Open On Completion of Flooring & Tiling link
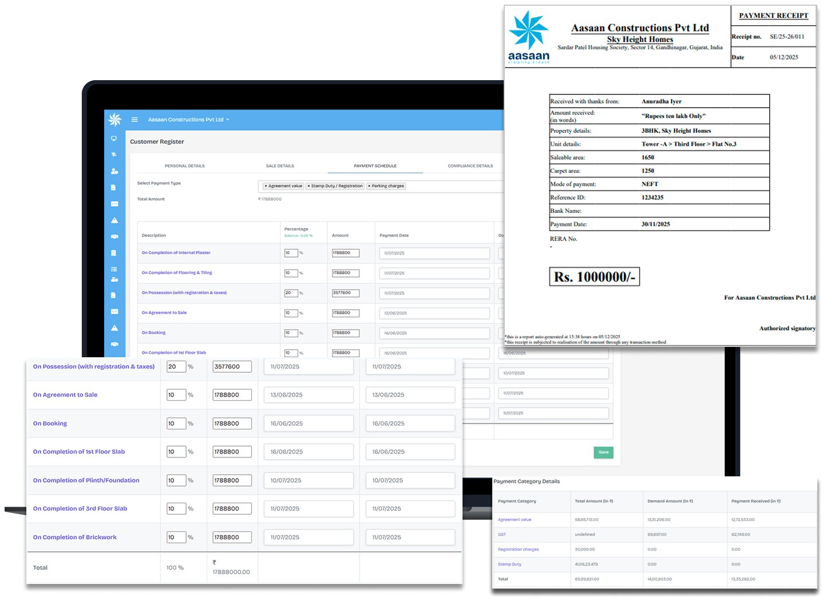This screenshot has height=600, width=822. (x=177, y=273)
